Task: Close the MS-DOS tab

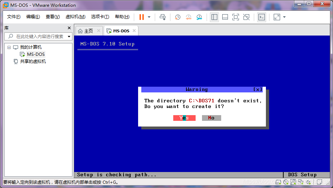Action: point(134,31)
